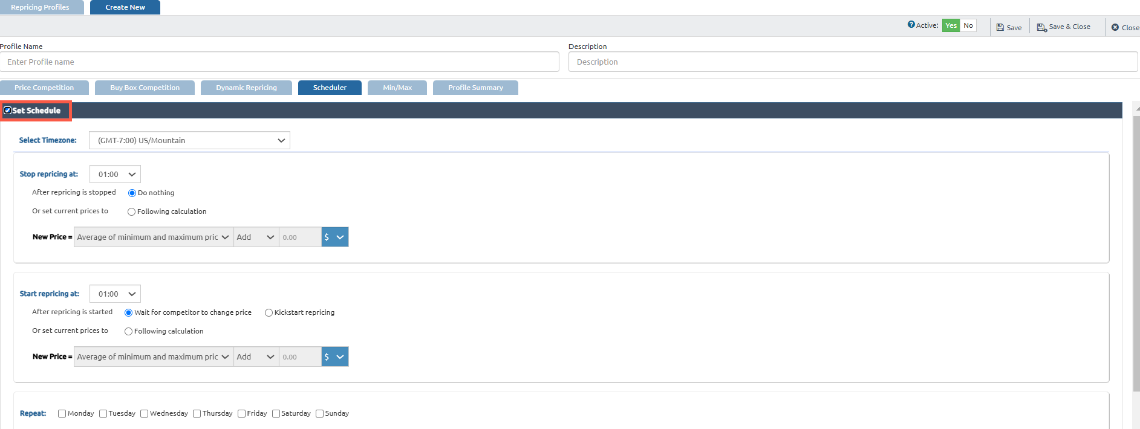Screen dimensions: 1140x429
Task: Set Active toggle to No
Action: [968, 25]
